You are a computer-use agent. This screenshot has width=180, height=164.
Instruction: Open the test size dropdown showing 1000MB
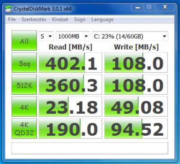click(x=73, y=36)
